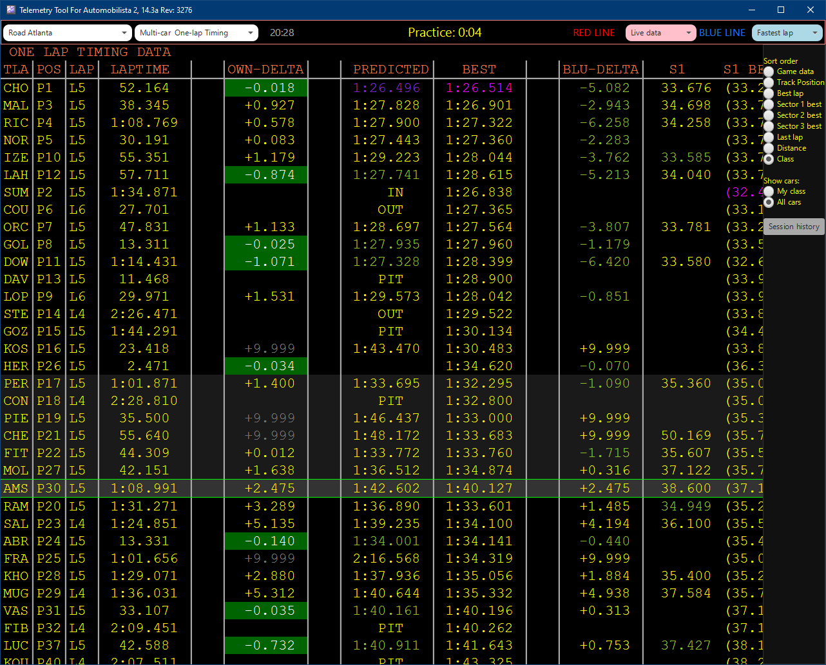The image size is (826, 665).
Task: Open the Multi-car One-lap Timing dropdown
Action: point(197,33)
